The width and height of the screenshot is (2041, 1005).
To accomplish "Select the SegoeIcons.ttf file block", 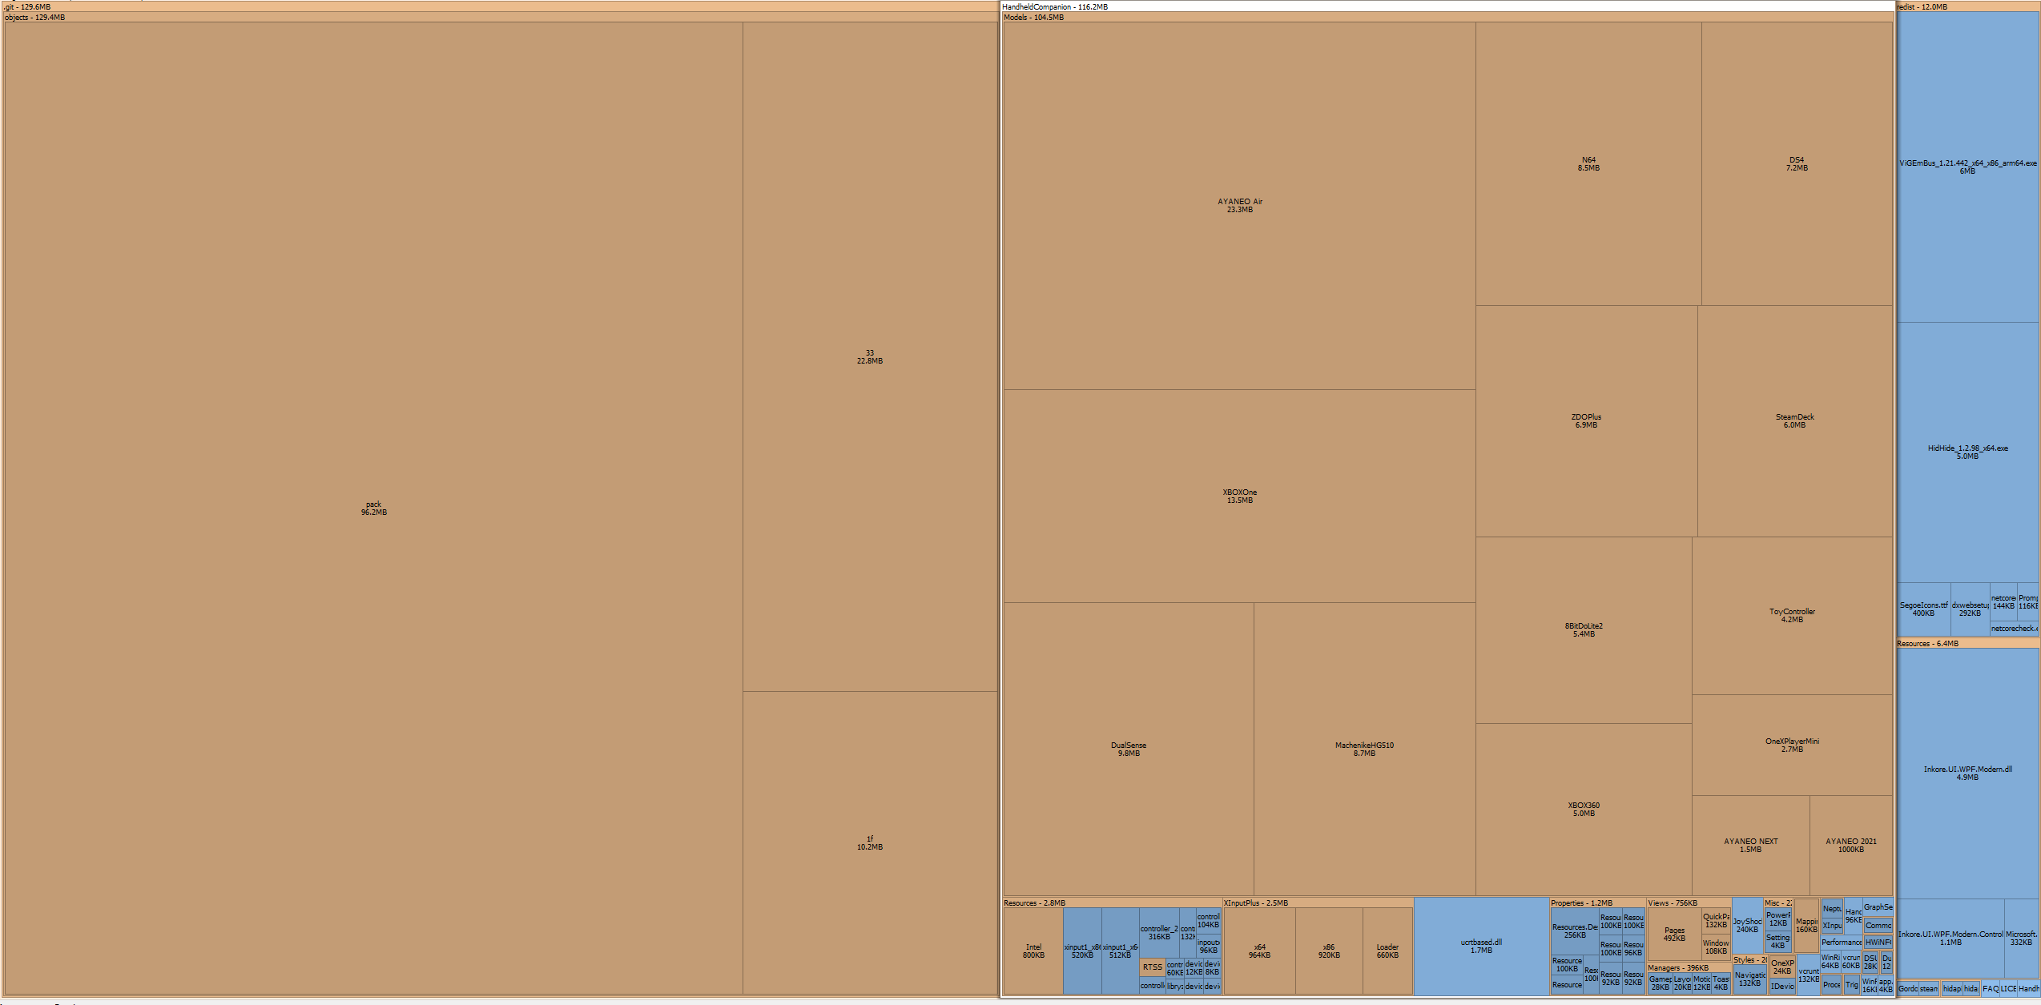I will 1923,609.
